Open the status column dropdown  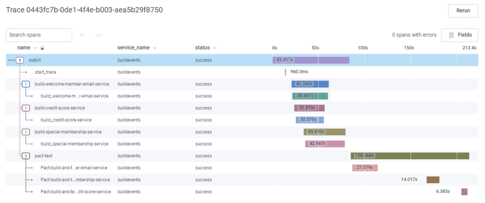[215, 48]
